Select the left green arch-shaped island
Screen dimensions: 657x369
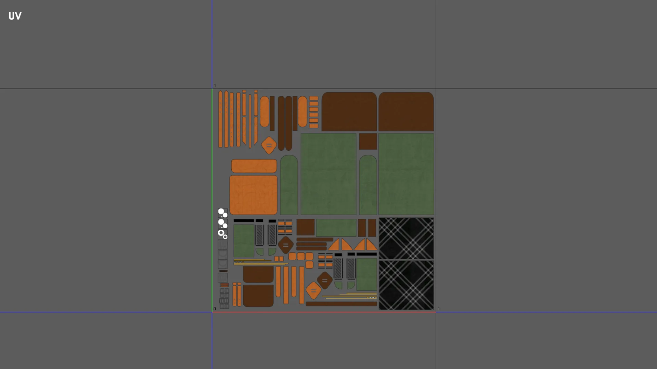pyautogui.click(x=289, y=185)
